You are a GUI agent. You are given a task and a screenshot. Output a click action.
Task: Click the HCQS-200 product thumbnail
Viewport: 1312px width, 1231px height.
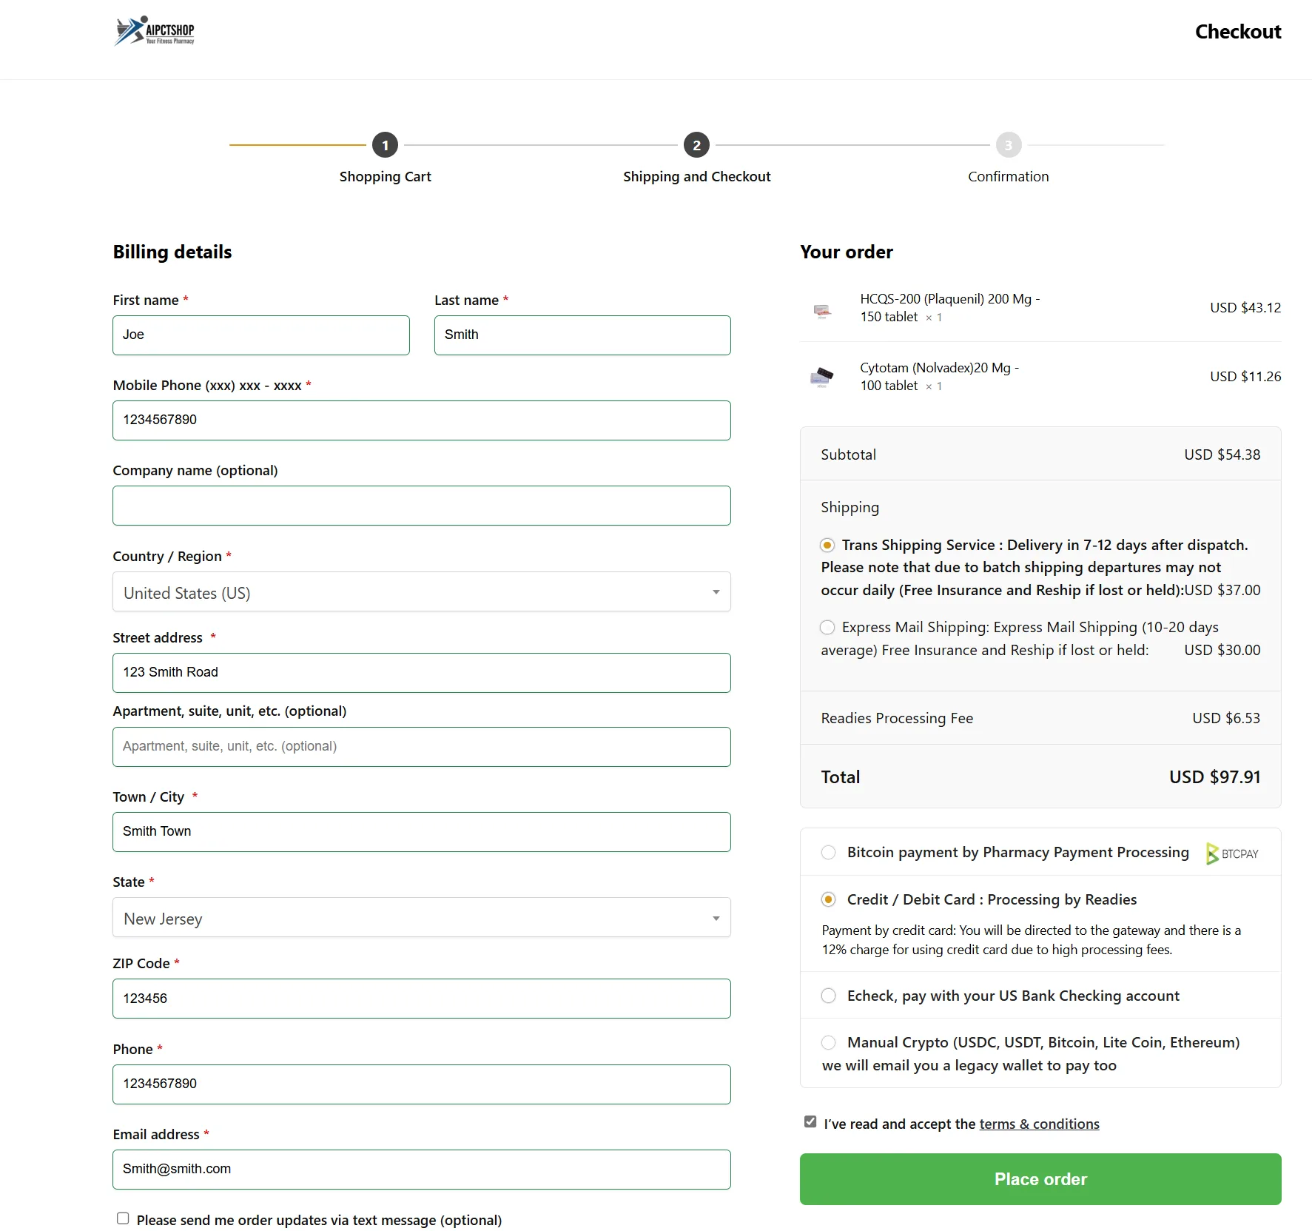pyautogui.click(x=821, y=310)
